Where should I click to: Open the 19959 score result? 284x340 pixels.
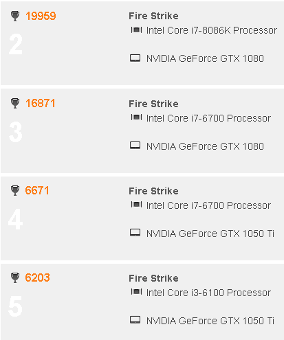tap(41, 16)
